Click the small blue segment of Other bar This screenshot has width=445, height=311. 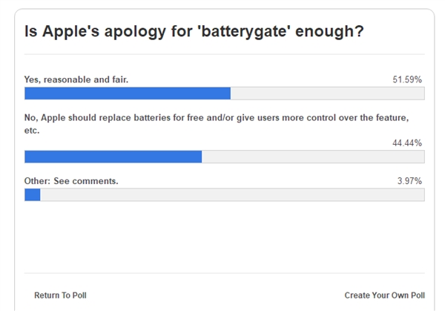click(32, 194)
